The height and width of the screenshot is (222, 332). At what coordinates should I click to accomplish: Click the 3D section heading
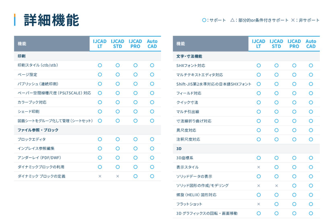tap(179, 149)
